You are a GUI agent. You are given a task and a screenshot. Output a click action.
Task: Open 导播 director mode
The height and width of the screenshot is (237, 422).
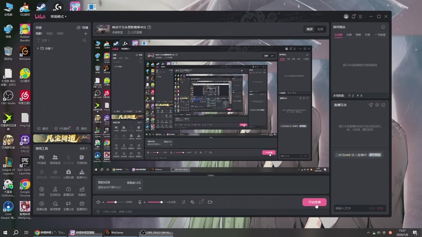click(x=82, y=27)
